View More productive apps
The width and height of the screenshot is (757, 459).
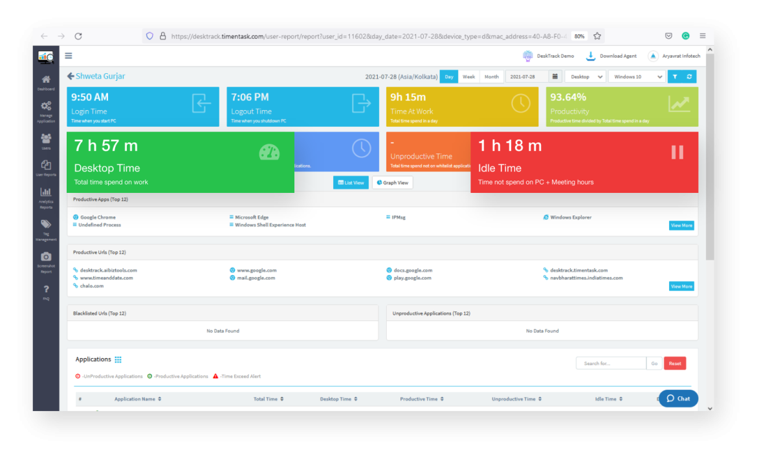(x=681, y=225)
